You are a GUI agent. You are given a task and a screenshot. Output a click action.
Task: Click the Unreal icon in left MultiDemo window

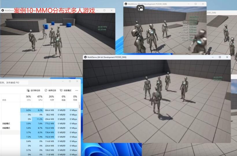tap(3, 10)
